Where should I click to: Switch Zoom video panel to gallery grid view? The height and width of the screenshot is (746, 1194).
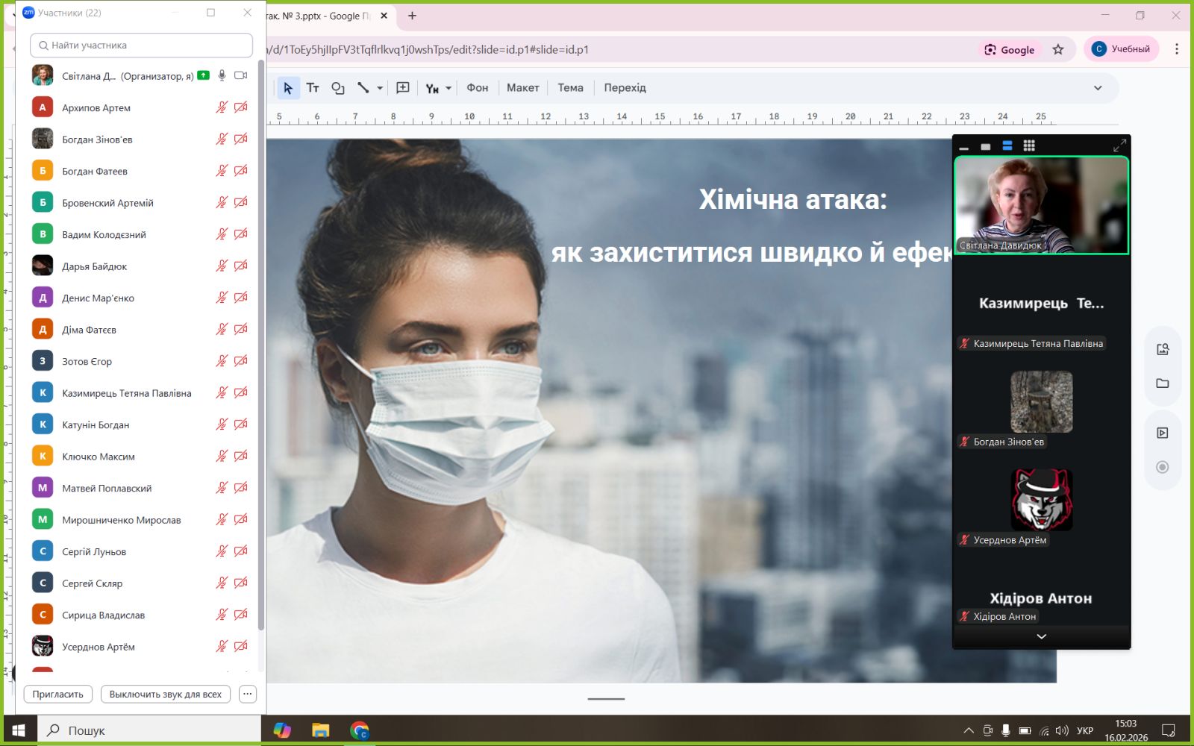[x=1029, y=146]
